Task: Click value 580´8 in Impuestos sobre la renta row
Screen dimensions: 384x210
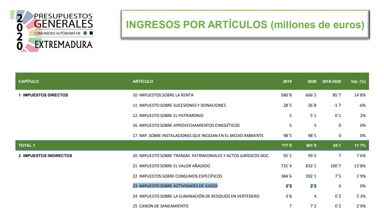Action: pyautogui.click(x=286, y=95)
